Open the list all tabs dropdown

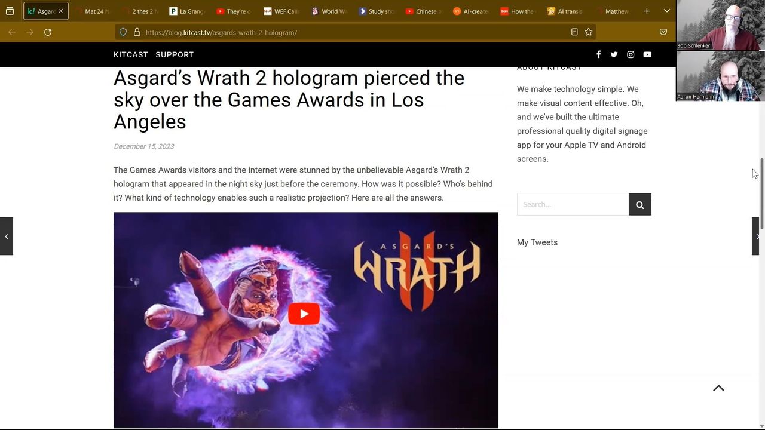point(667,11)
